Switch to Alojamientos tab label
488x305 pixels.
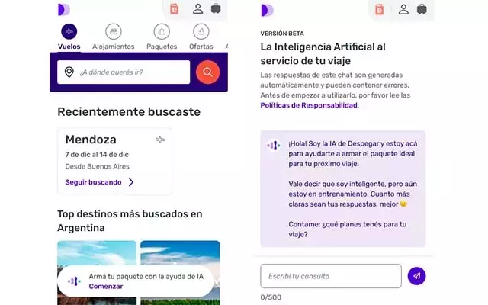[114, 47]
